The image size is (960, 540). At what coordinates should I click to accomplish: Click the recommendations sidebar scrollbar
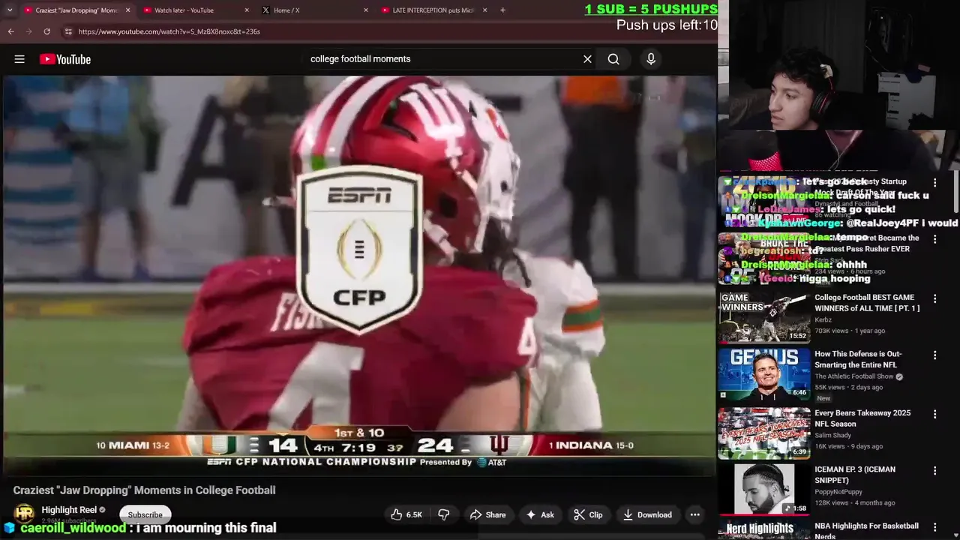tap(956, 191)
